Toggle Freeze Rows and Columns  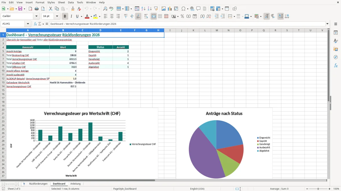(x=218, y=9)
